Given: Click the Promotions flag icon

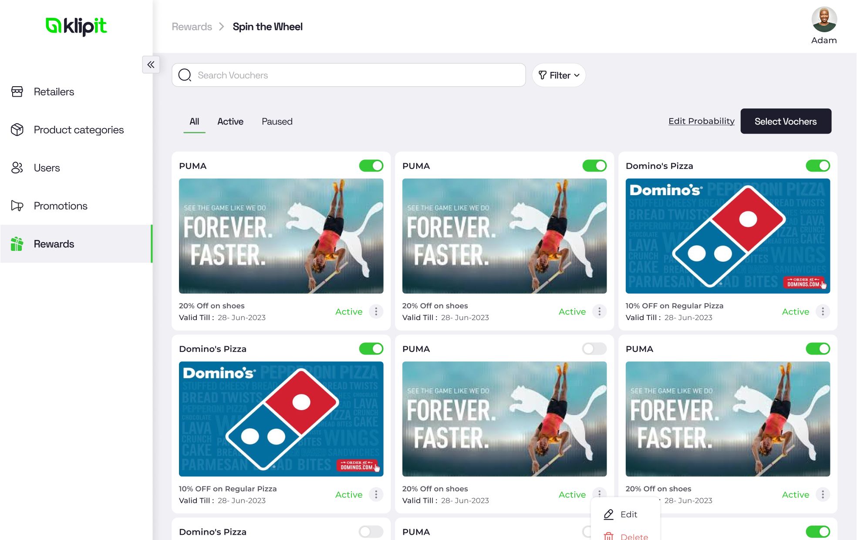Looking at the screenshot, I should click(17, 206).
